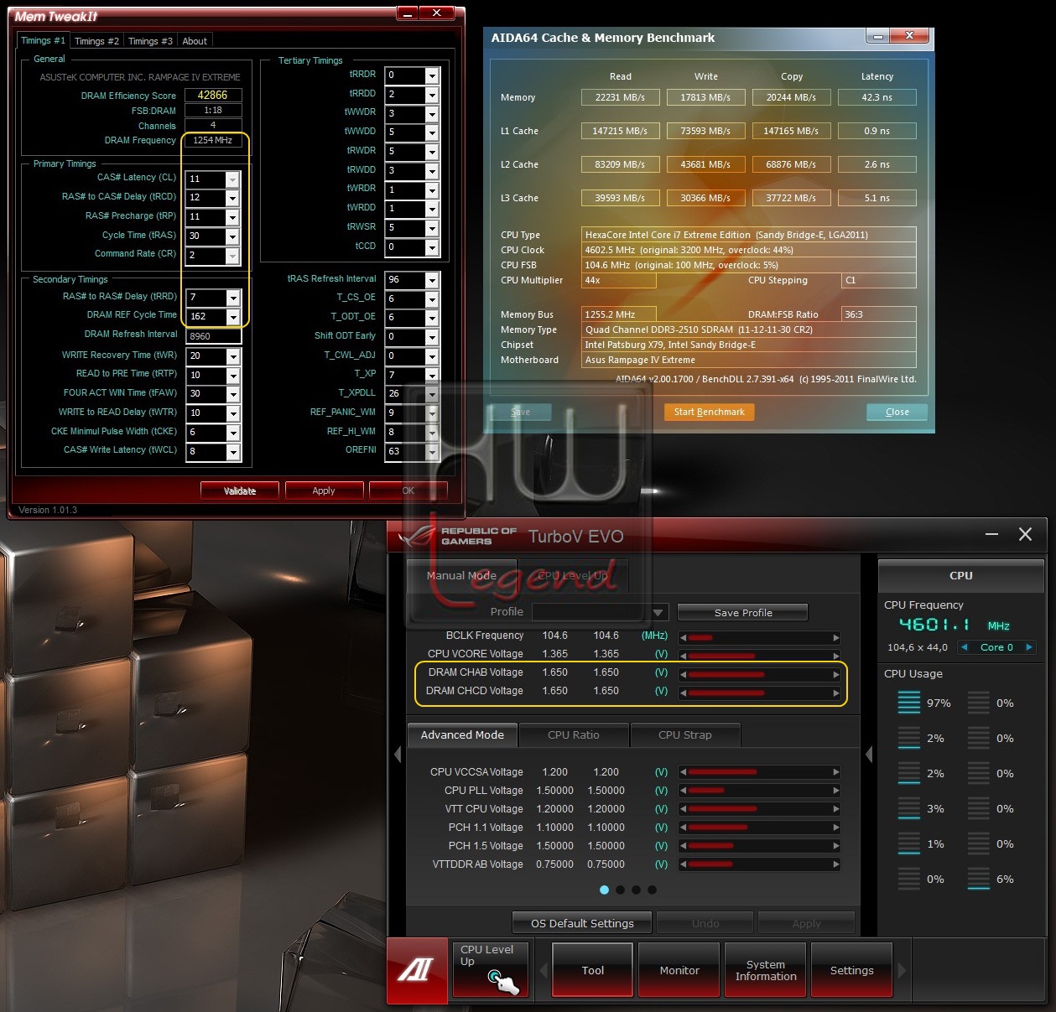Viewport: 1056px width, 1012px height.
Task: Decrease DRAM CHAB Voltage with left arrow
Action: [683, 674]
